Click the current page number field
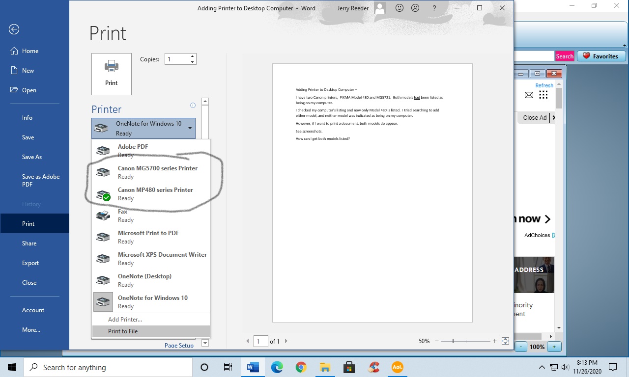 click(x=260, y=341)
